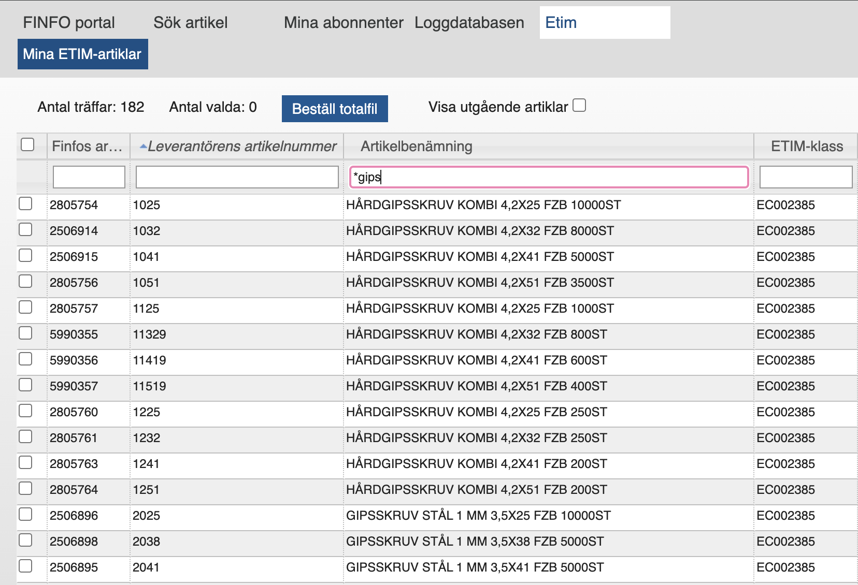This screenshot has width=858, height=585.
Task: Mark checkbox for article 2506896
Action: pyautogui.click(x=25, y=515)
